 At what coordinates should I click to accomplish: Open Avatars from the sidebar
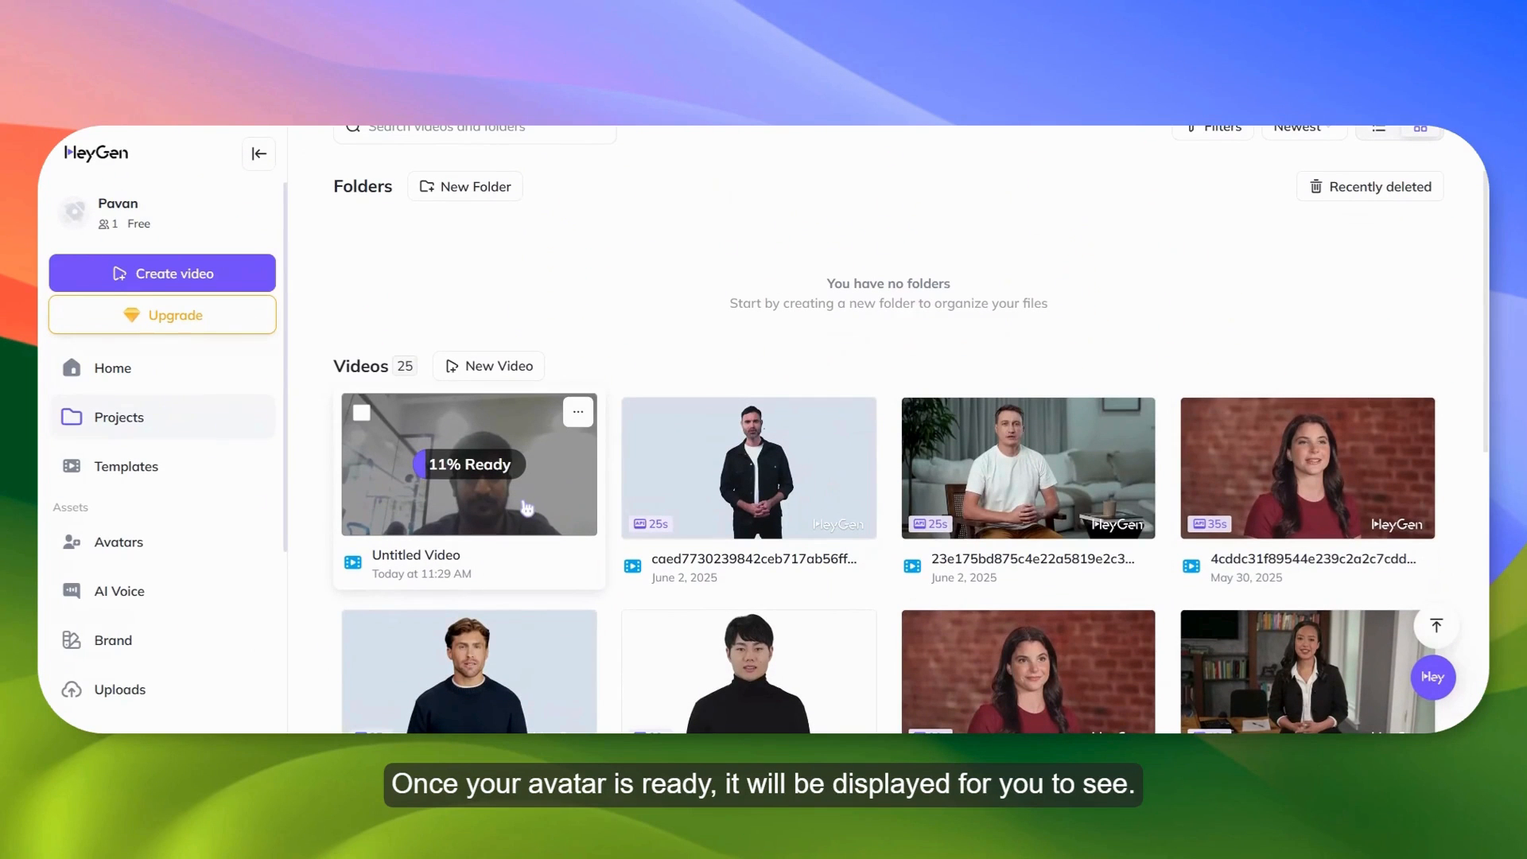(119, 542)
